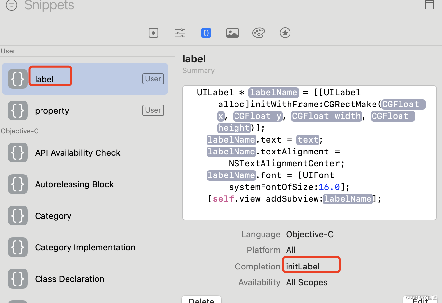Switch to the Media library photo icon
Screen dimensions: 442x303
pyautogui.click(x=232, y=33)
